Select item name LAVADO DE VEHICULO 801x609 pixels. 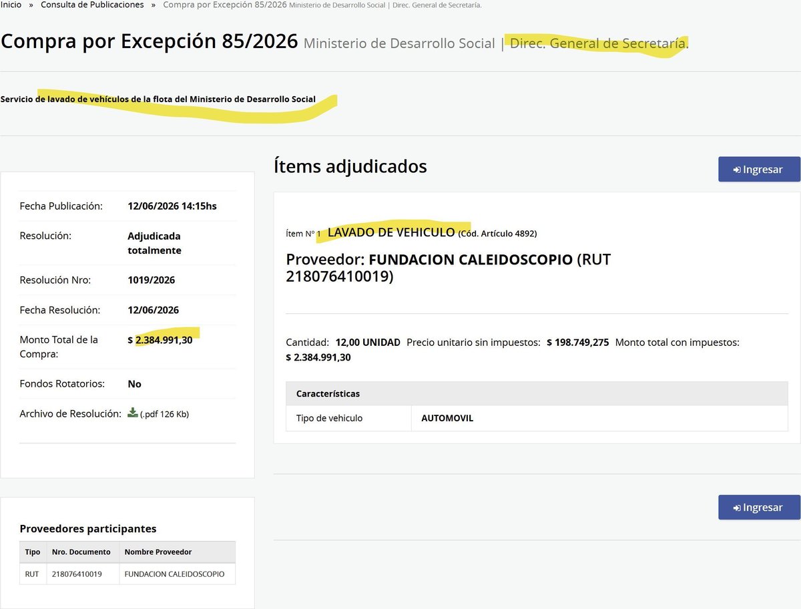click(391, 232)
